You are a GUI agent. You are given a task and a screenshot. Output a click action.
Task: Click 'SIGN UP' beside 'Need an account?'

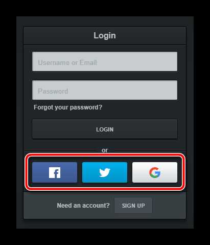point(133,206)
